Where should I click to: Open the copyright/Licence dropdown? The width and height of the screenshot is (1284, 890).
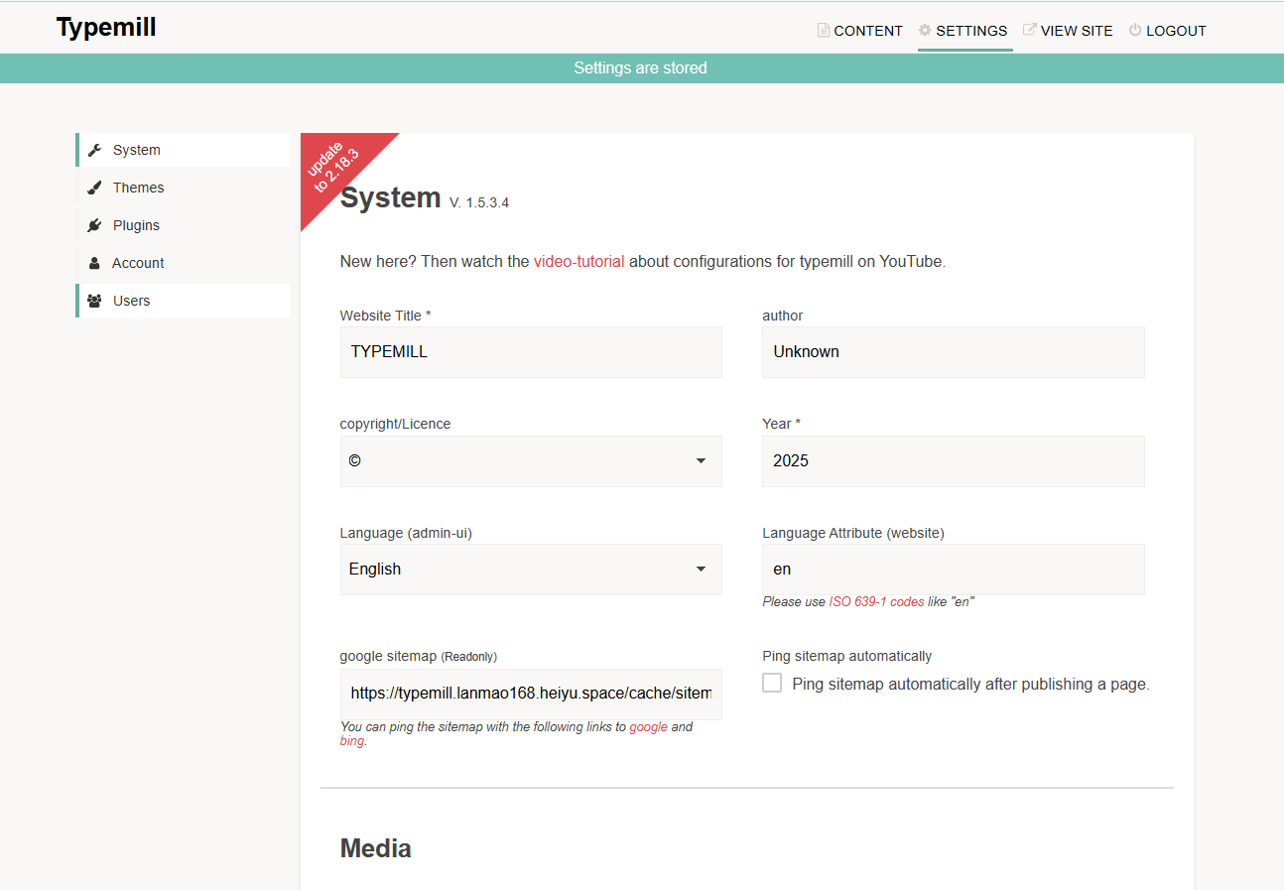(x=531, y=461)
